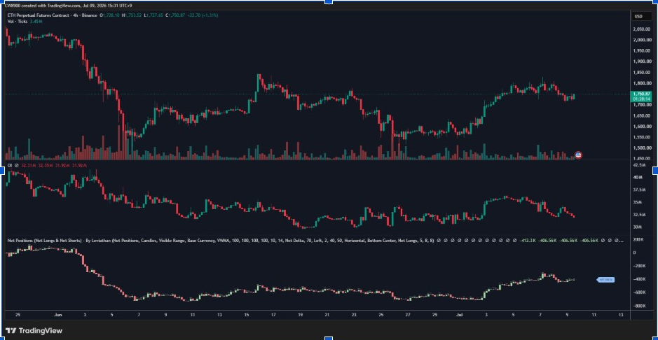The width and height of the screenshot is (658, 340).
Task: Click the current price label 1,750.87
Action: [643, 94]
